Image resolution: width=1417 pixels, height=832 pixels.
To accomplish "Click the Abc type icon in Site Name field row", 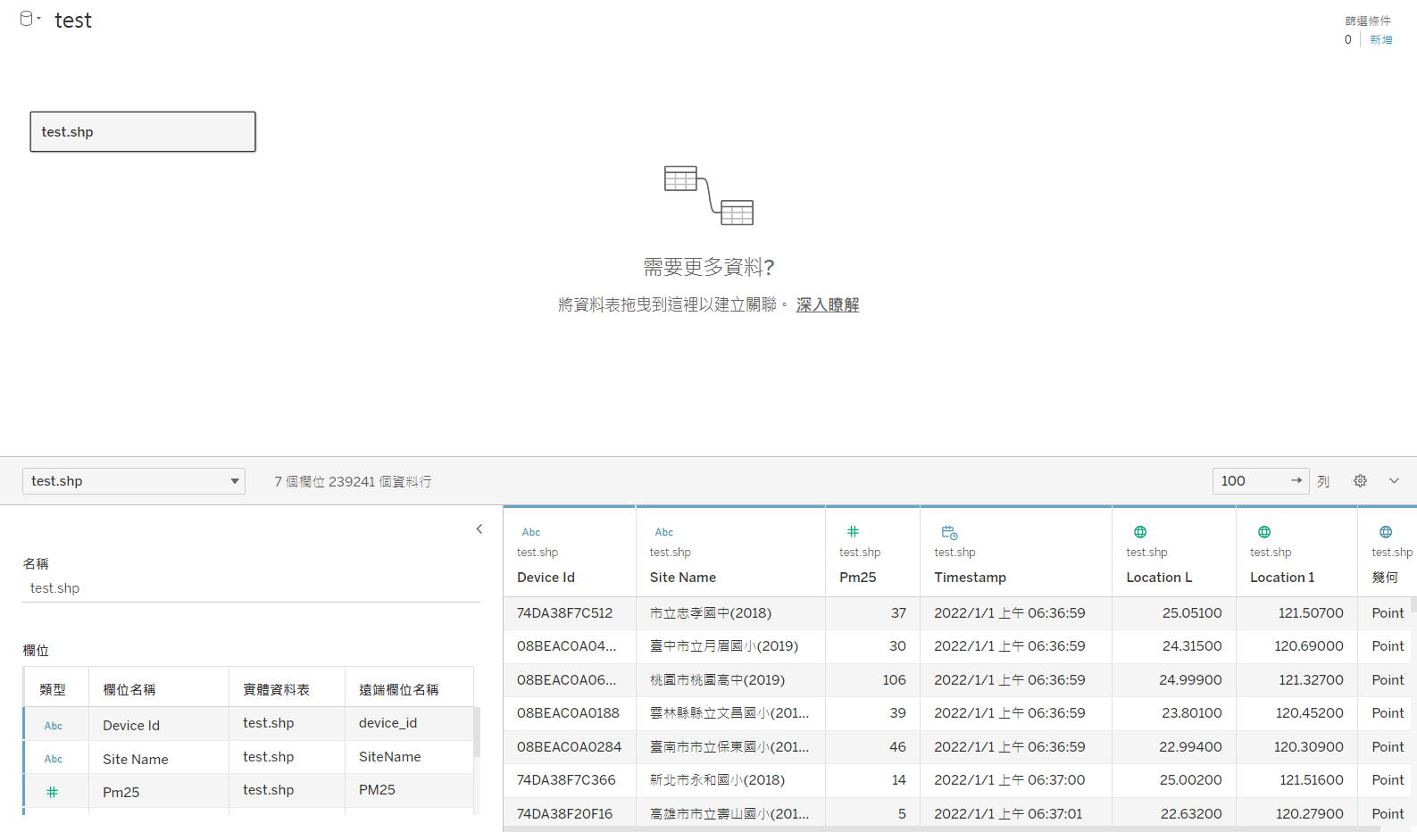I will point(54,759).
